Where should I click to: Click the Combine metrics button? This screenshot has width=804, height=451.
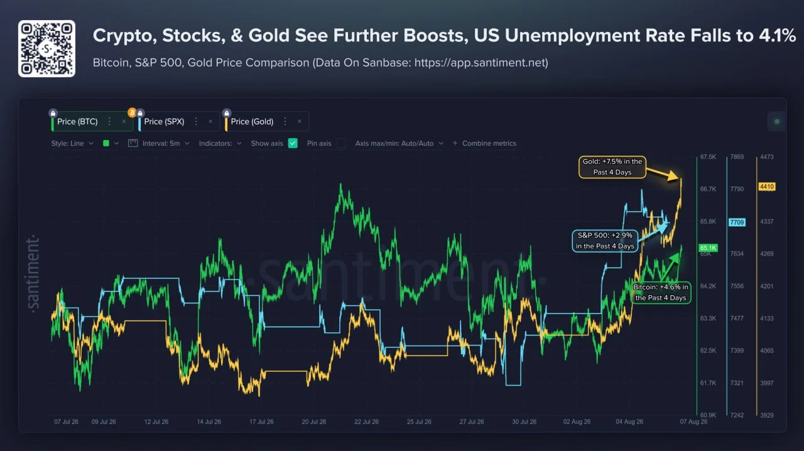(x=484, y=143)
